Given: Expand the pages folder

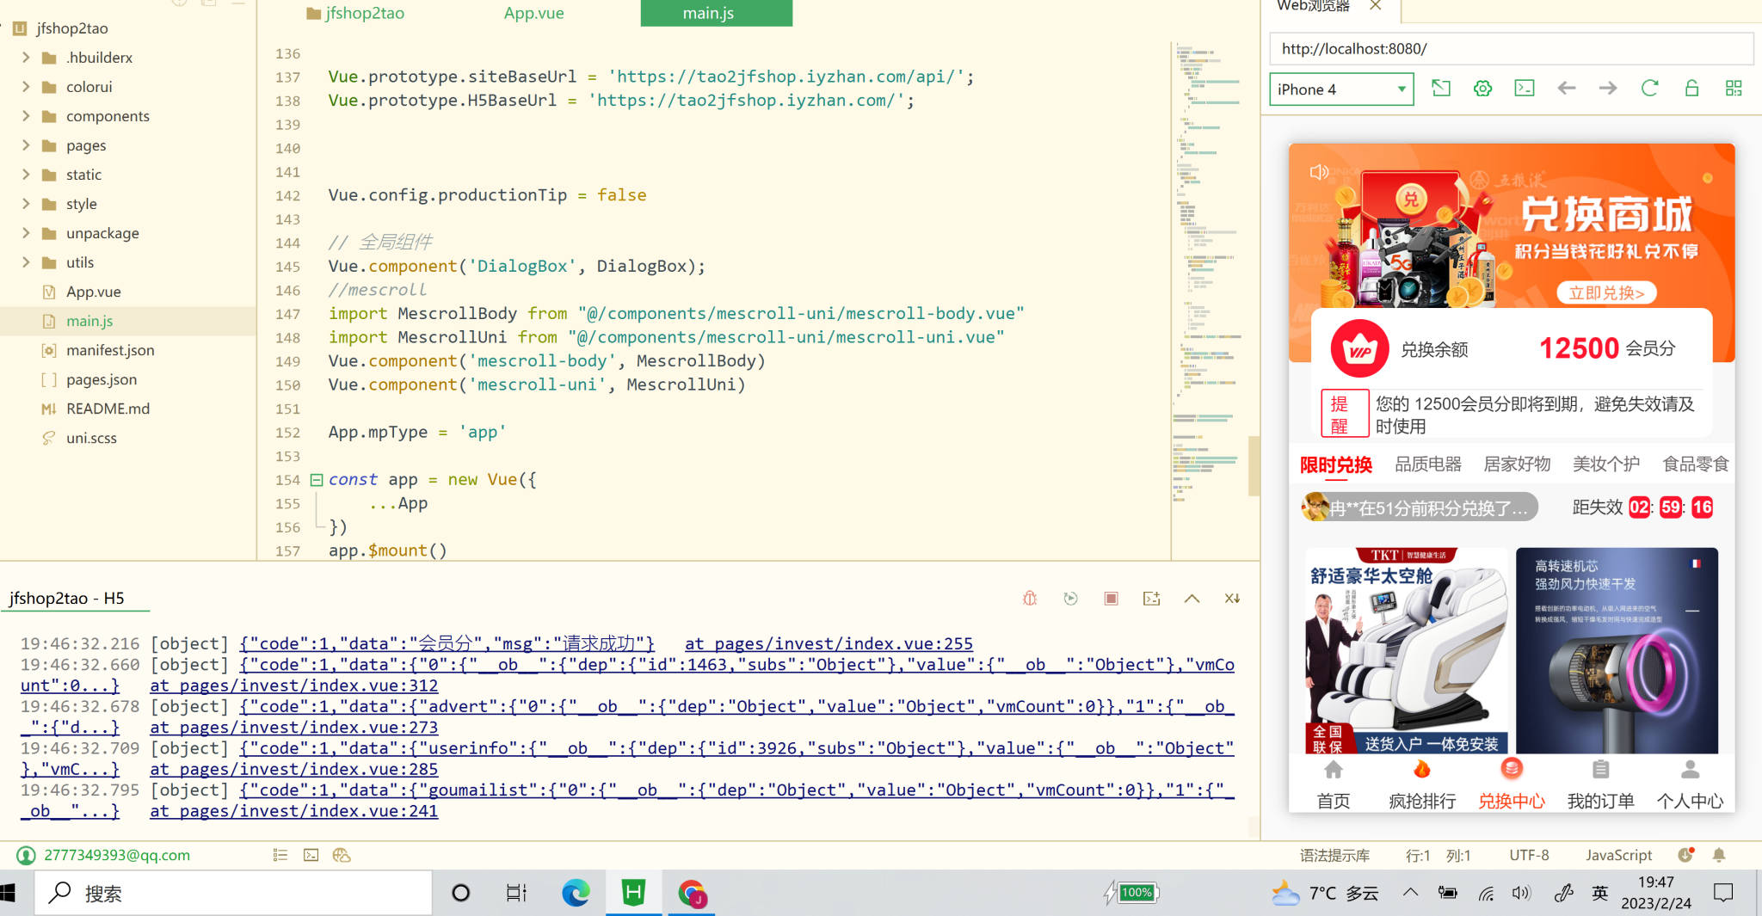Looking at the screenshot, I should click(26, 145).
